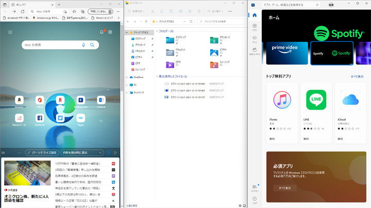Open Amazon.co.jp bookmark in favorites bar

tap(46, 18)
